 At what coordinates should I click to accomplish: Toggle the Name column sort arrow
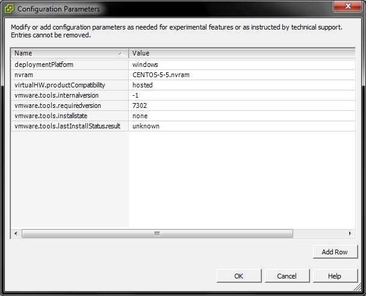[120, 54]
